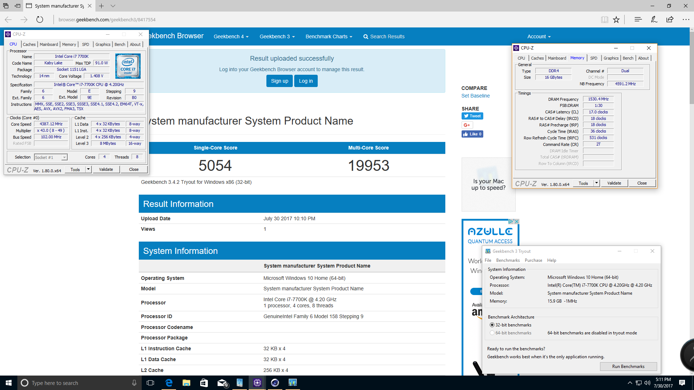Open the reading view book icon

[x=604, y=19]
